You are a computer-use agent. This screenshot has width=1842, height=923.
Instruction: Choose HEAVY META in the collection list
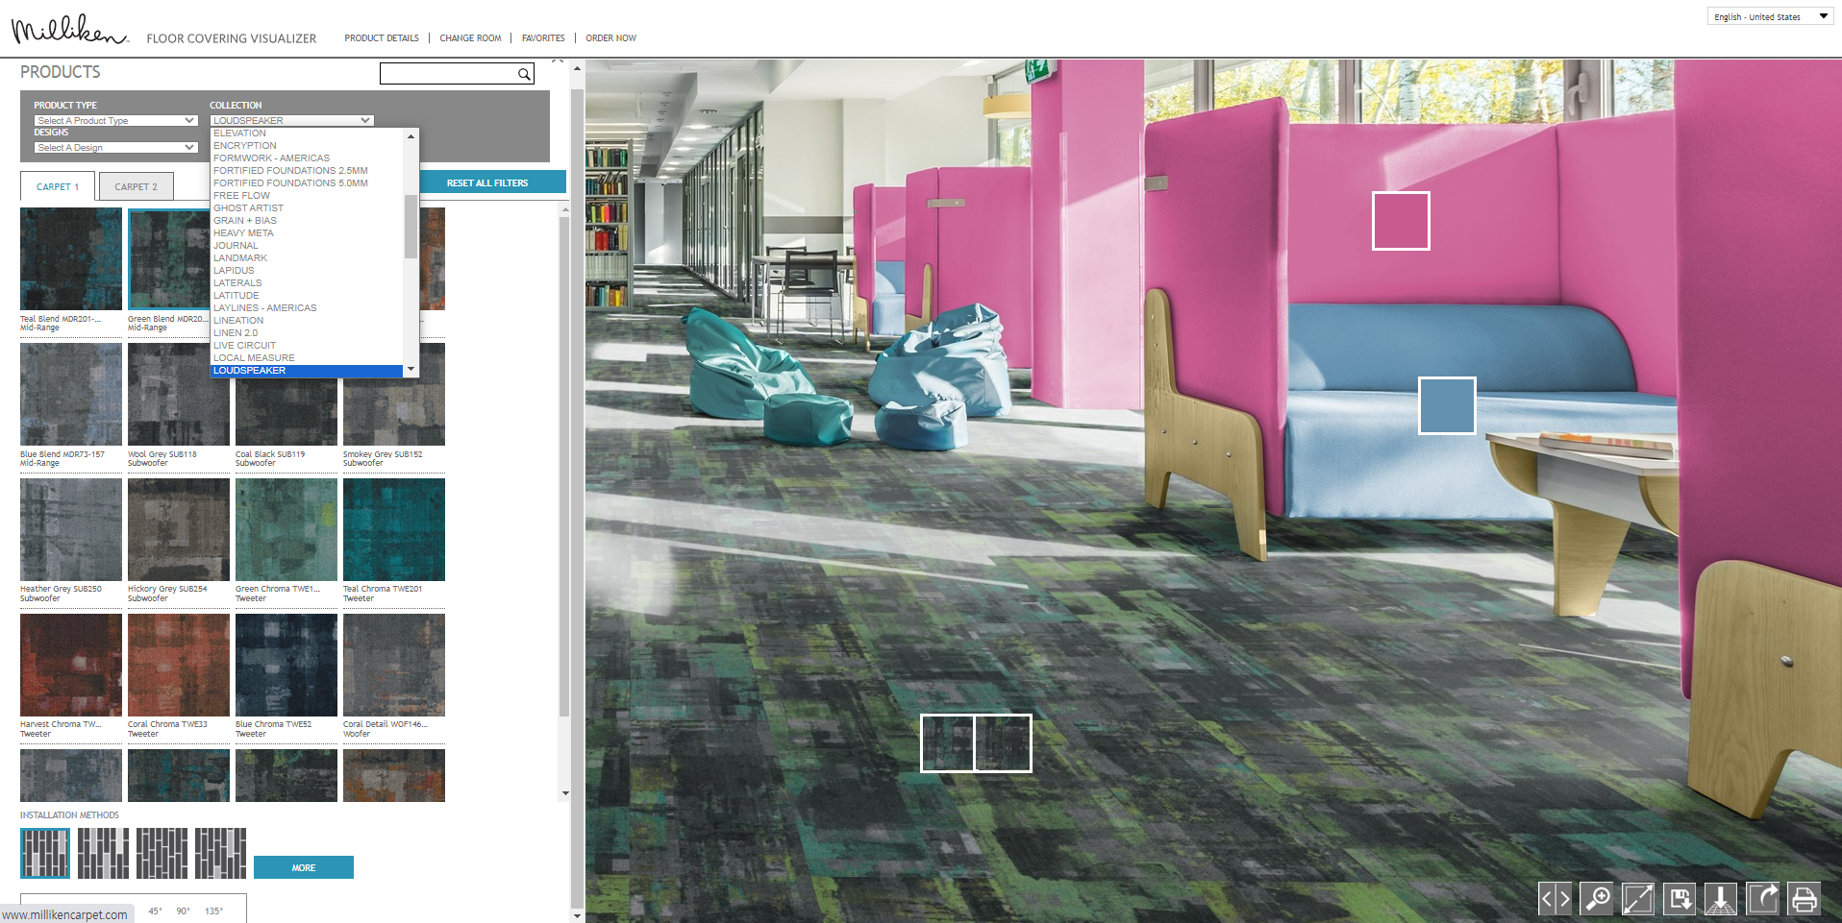coord(307,233)
